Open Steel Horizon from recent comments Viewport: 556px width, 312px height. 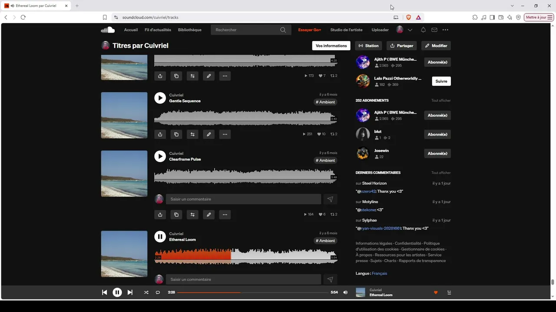click(374, 183)
